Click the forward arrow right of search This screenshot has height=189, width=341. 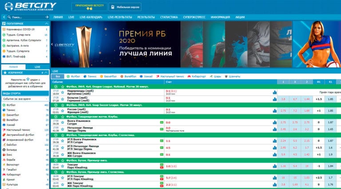pos(47,17)
